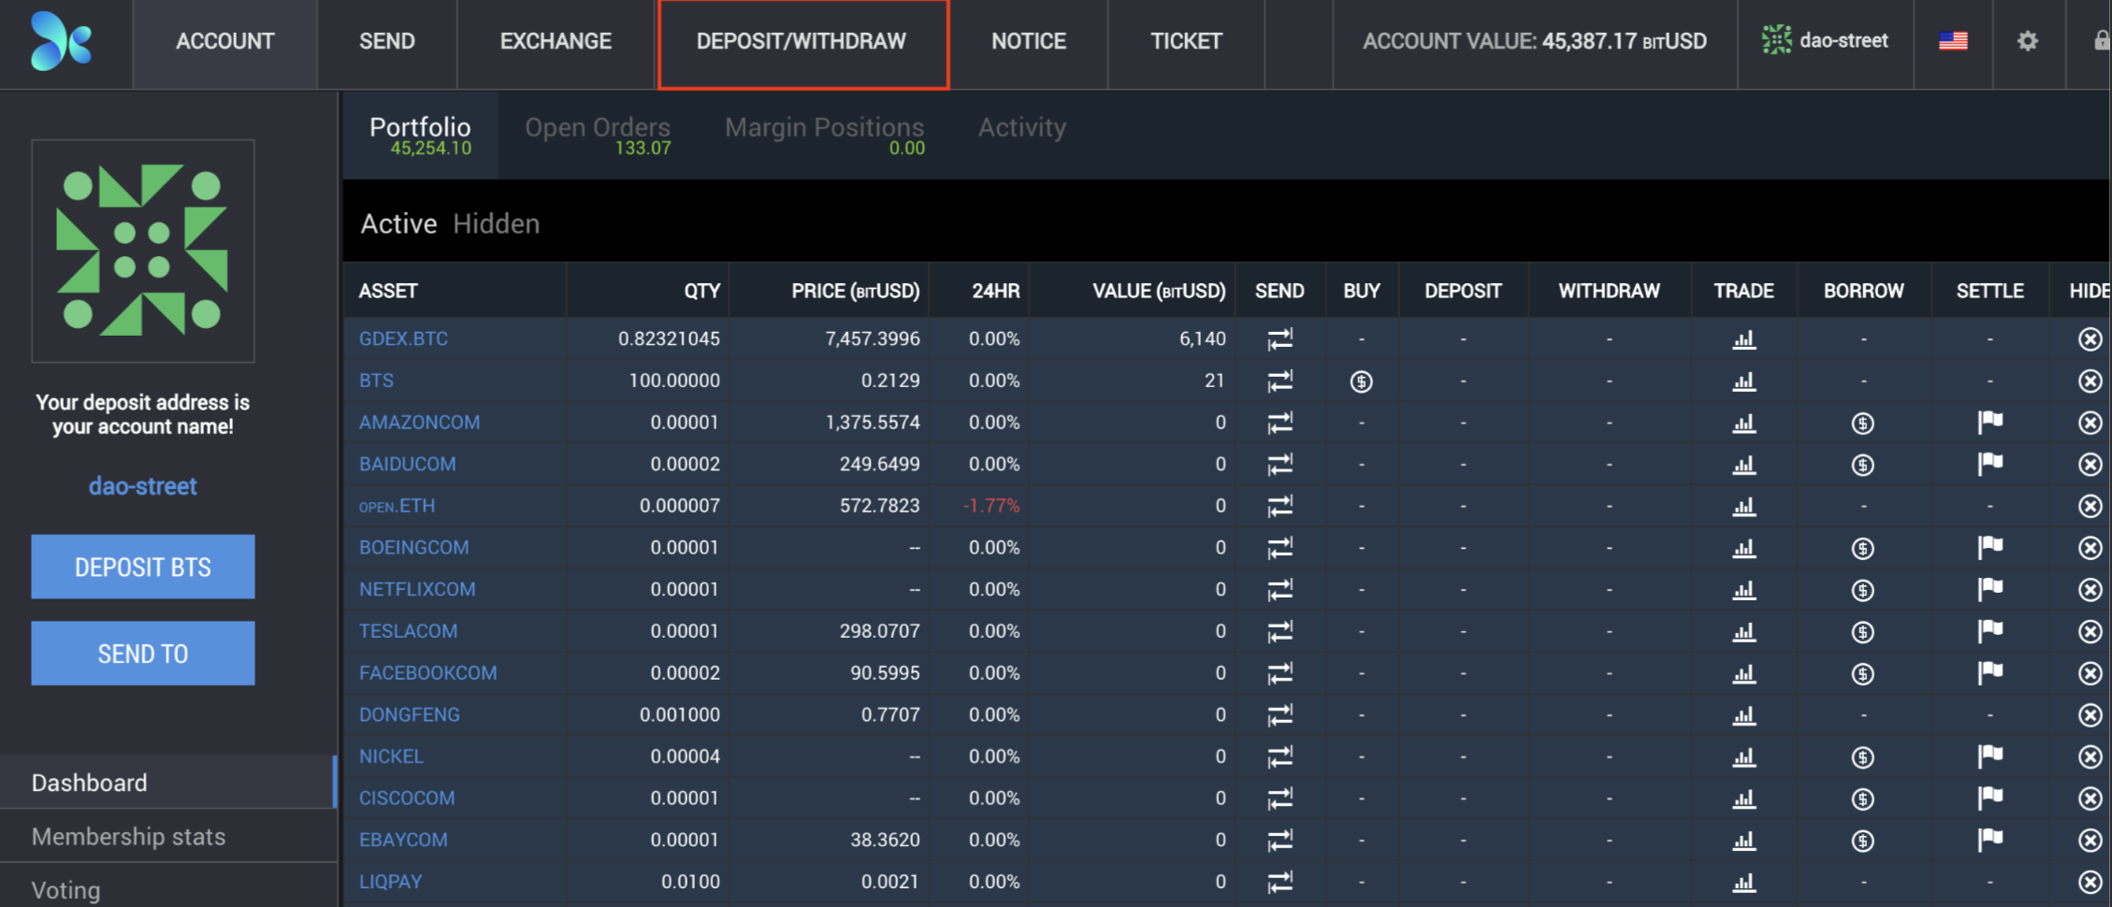Viewport: 2112px width, 907px height.
Task: Hide the BTS asset row
Action: 2090,381
